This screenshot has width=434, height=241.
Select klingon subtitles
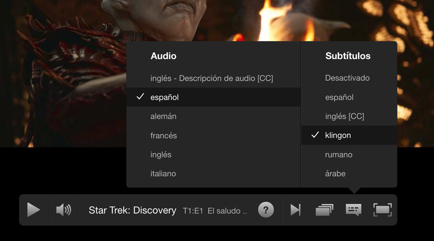[349, 135]
